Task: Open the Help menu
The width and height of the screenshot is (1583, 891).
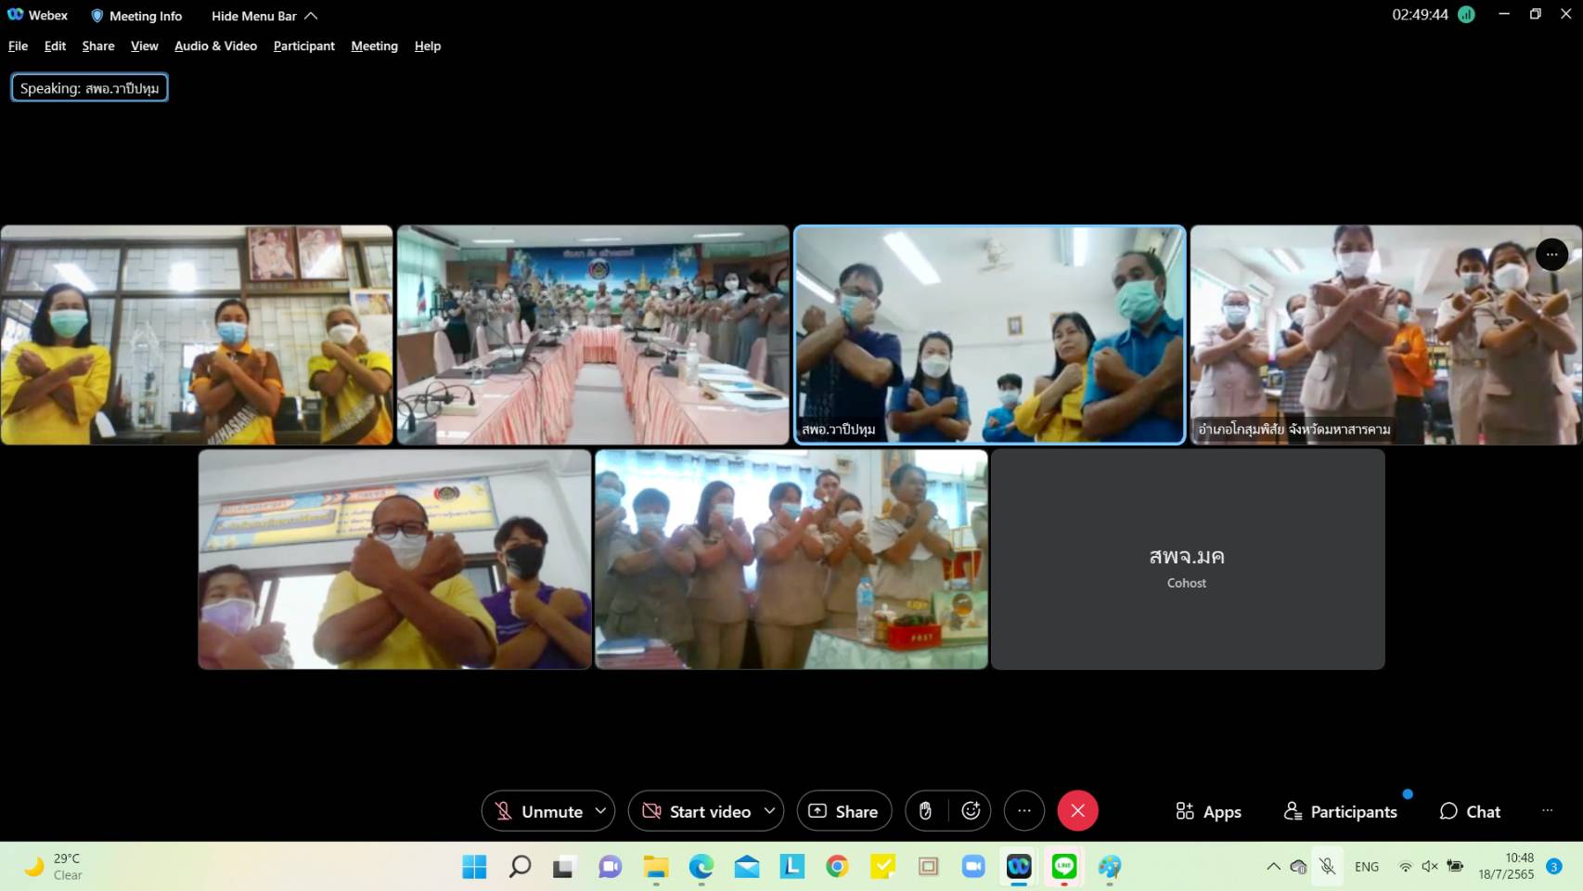Action: [427, 45]
